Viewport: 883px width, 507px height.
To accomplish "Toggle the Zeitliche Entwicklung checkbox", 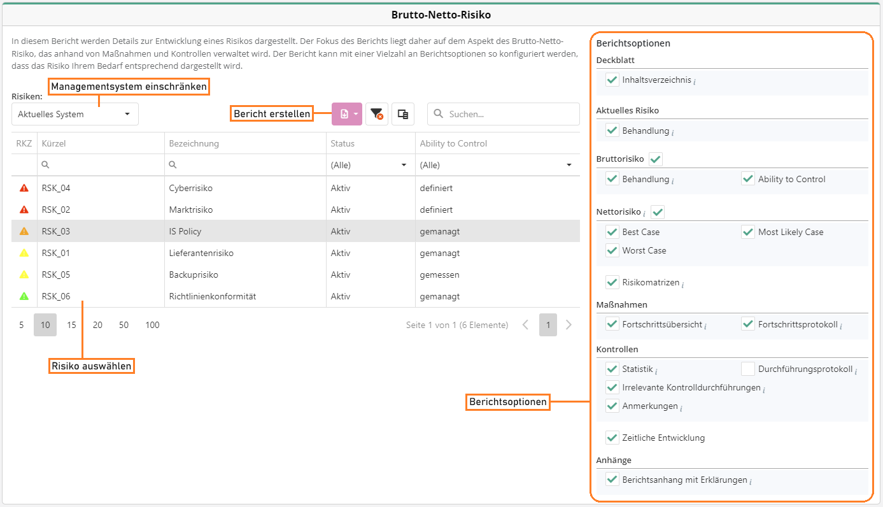I will pos(612,438).
